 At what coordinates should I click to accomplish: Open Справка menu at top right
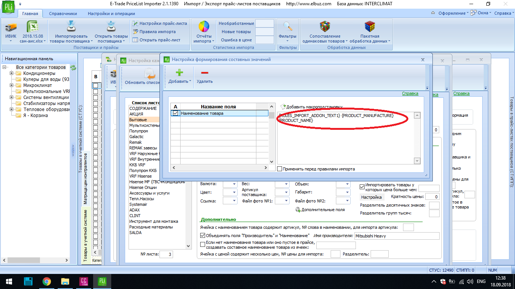point(504,13)
